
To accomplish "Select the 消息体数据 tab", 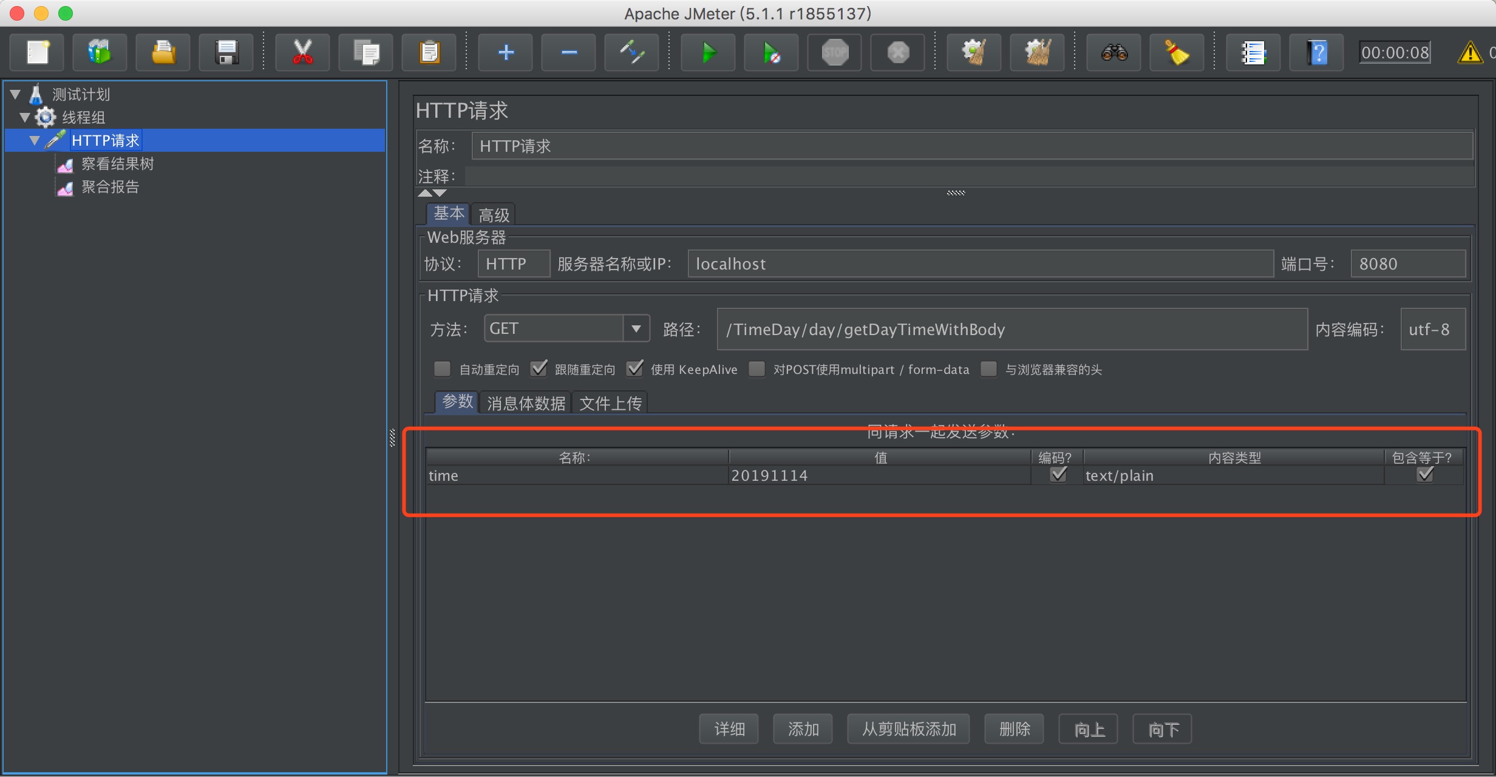I will [526, 403].
